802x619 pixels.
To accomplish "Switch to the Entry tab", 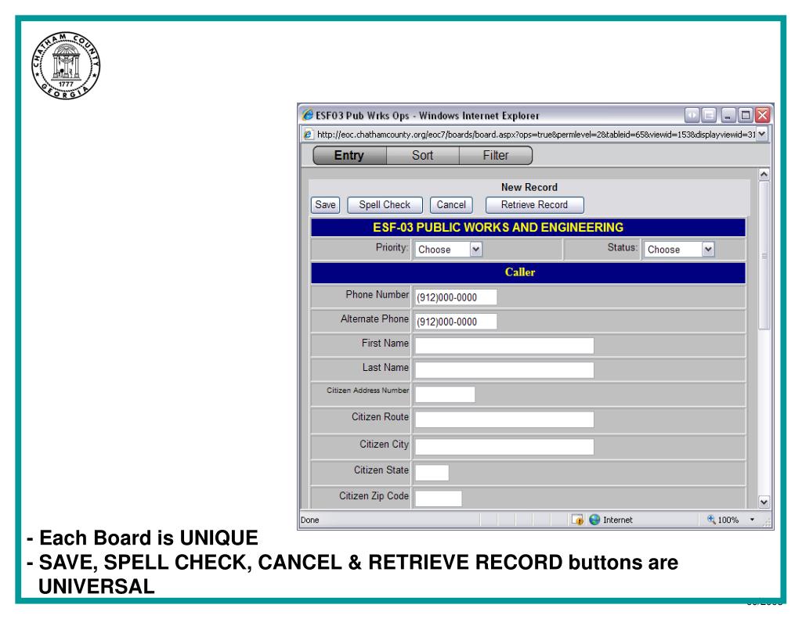I will coord(349,156).
